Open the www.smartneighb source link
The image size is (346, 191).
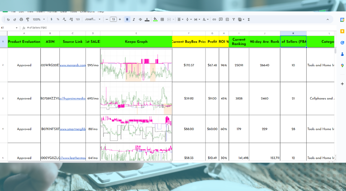pyautogui.click(x=73, y=129)
